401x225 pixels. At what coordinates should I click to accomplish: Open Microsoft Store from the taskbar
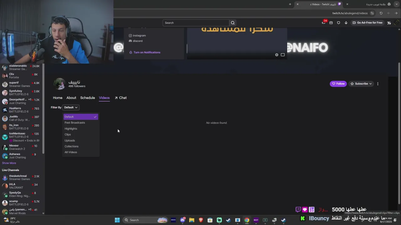(210, 220)
